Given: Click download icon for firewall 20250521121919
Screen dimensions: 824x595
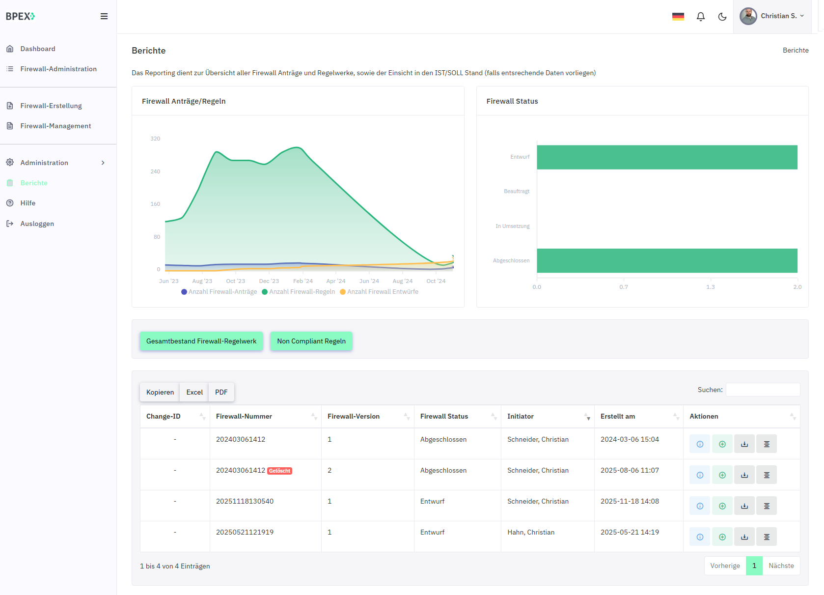Looking at the screenshot, I should [744, 537].
